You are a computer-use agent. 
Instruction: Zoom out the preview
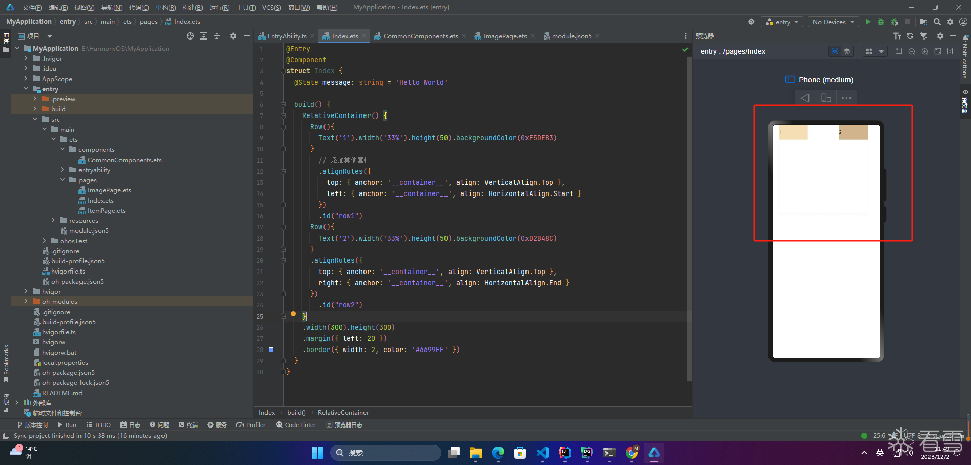[x=912, y=51]
